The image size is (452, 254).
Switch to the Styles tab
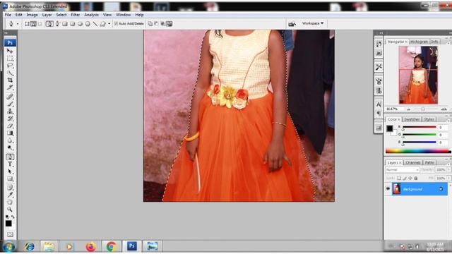tap(429, 119)
